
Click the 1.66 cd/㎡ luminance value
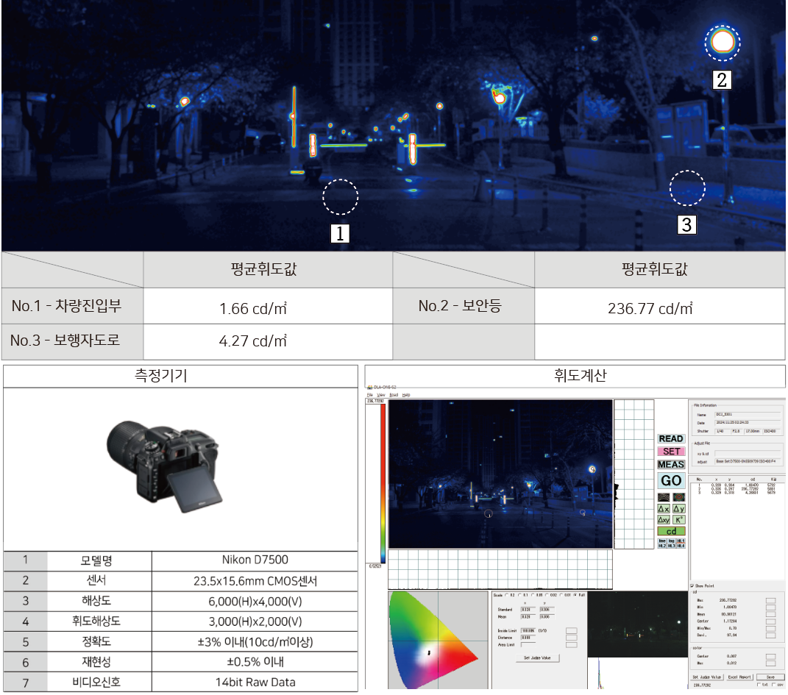coord(253,308)
